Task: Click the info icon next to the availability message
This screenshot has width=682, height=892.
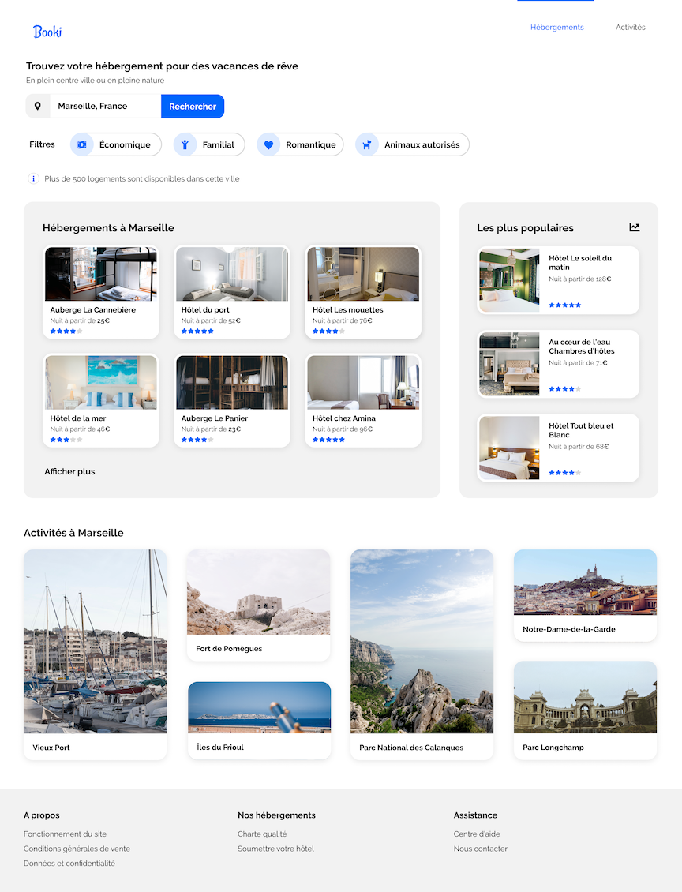Action: point(32,178)
